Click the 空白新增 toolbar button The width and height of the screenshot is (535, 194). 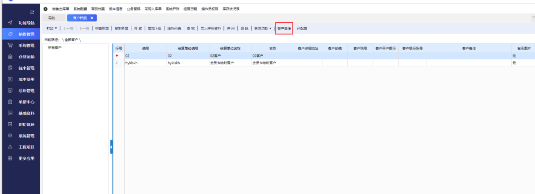pyautogui.click(x=102, y=28)
